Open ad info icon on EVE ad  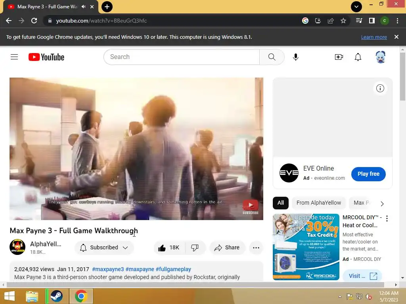(x=380, y=88)
